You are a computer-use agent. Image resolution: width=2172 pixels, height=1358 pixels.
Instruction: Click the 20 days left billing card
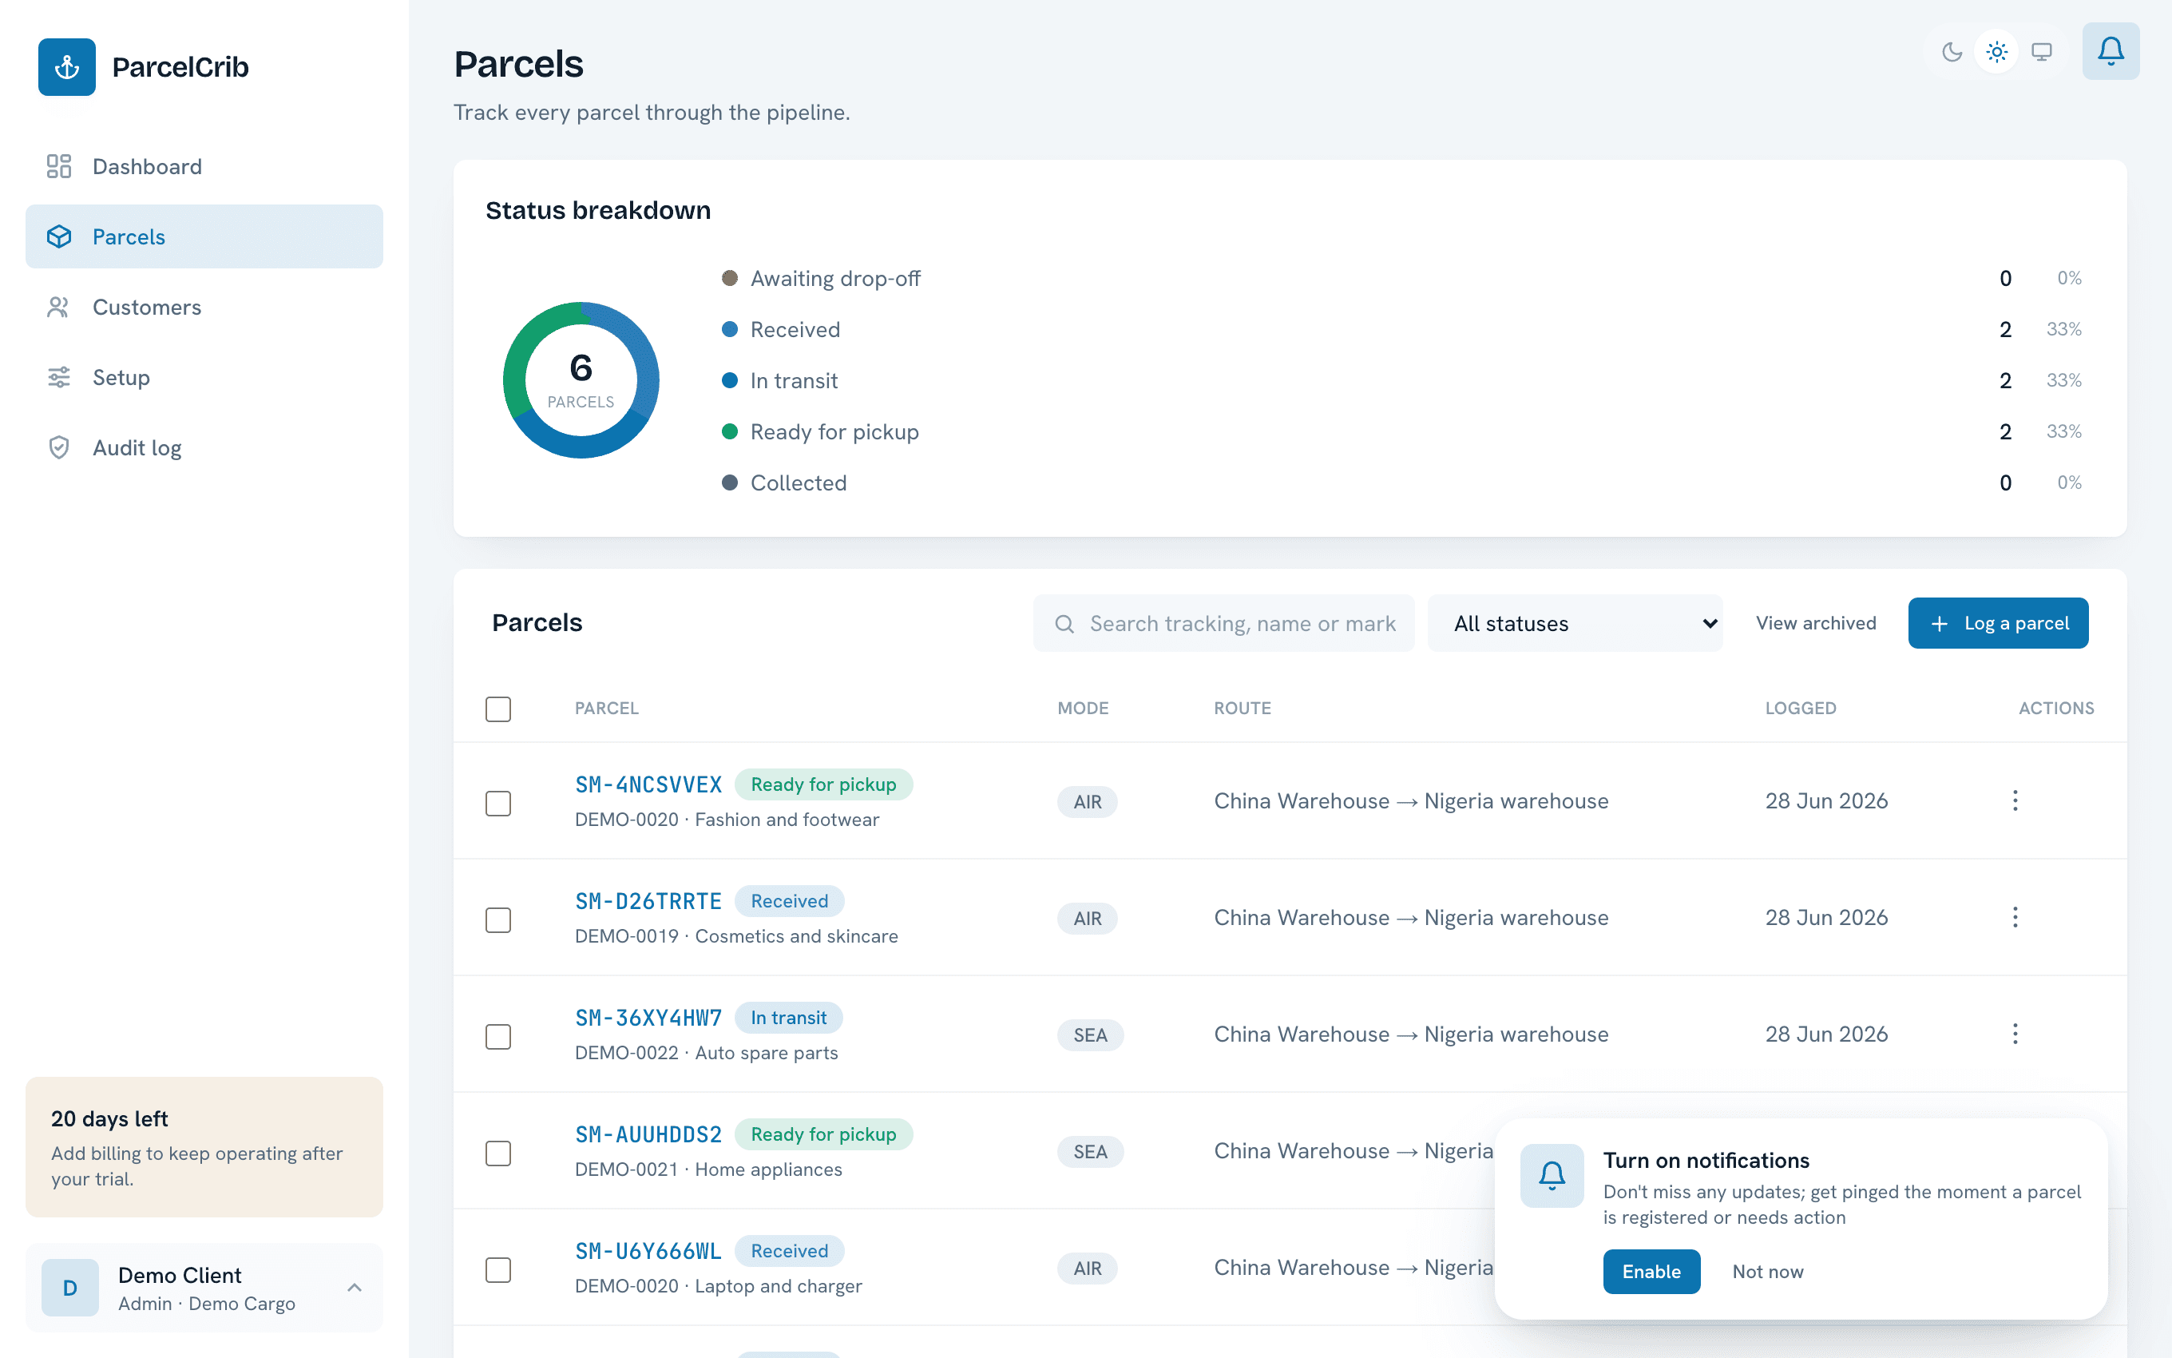click(204, 1147)
